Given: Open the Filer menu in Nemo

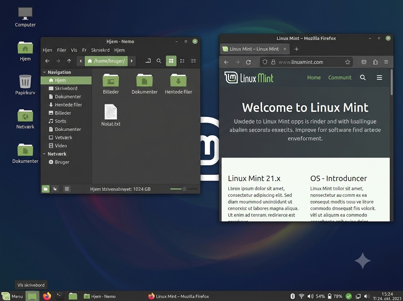Looking at the screenshot, I should 61,50.
